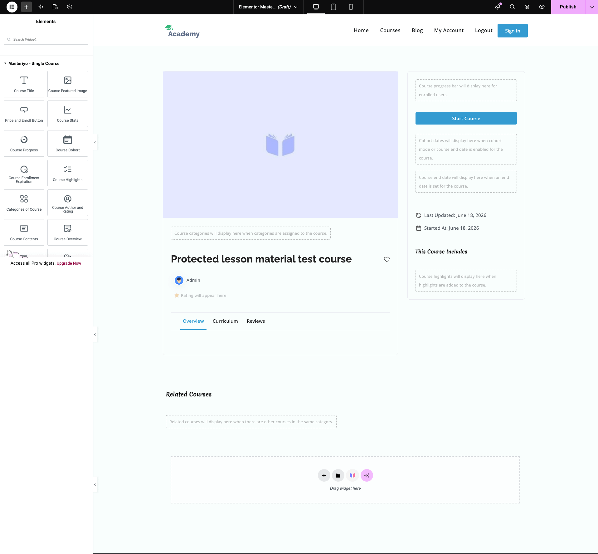This screenshot has width=598, height=554.
Task: Click the Start Course button
Action: tap(466, 118)
